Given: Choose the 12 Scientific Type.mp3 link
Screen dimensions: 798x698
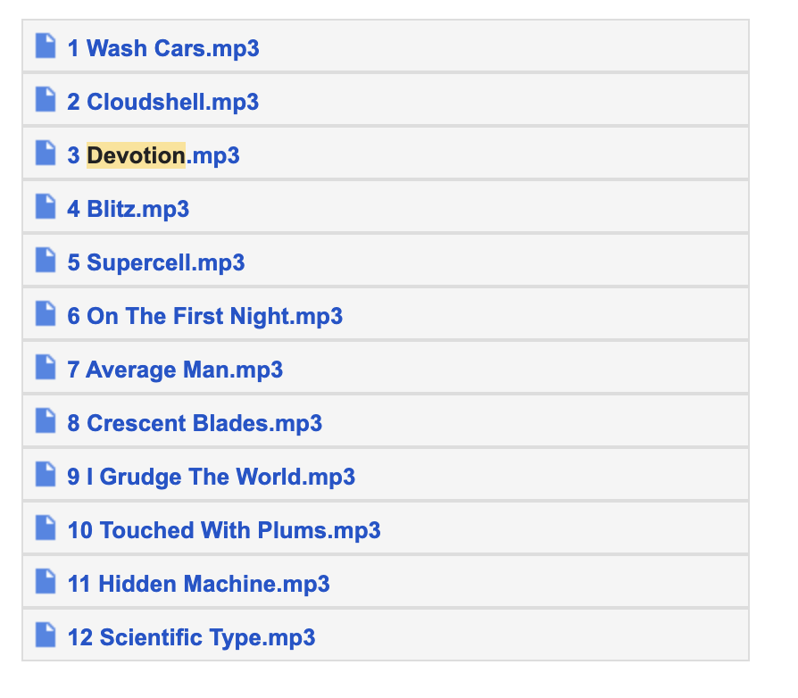Looking at the screenshot, I should [191, 637].
